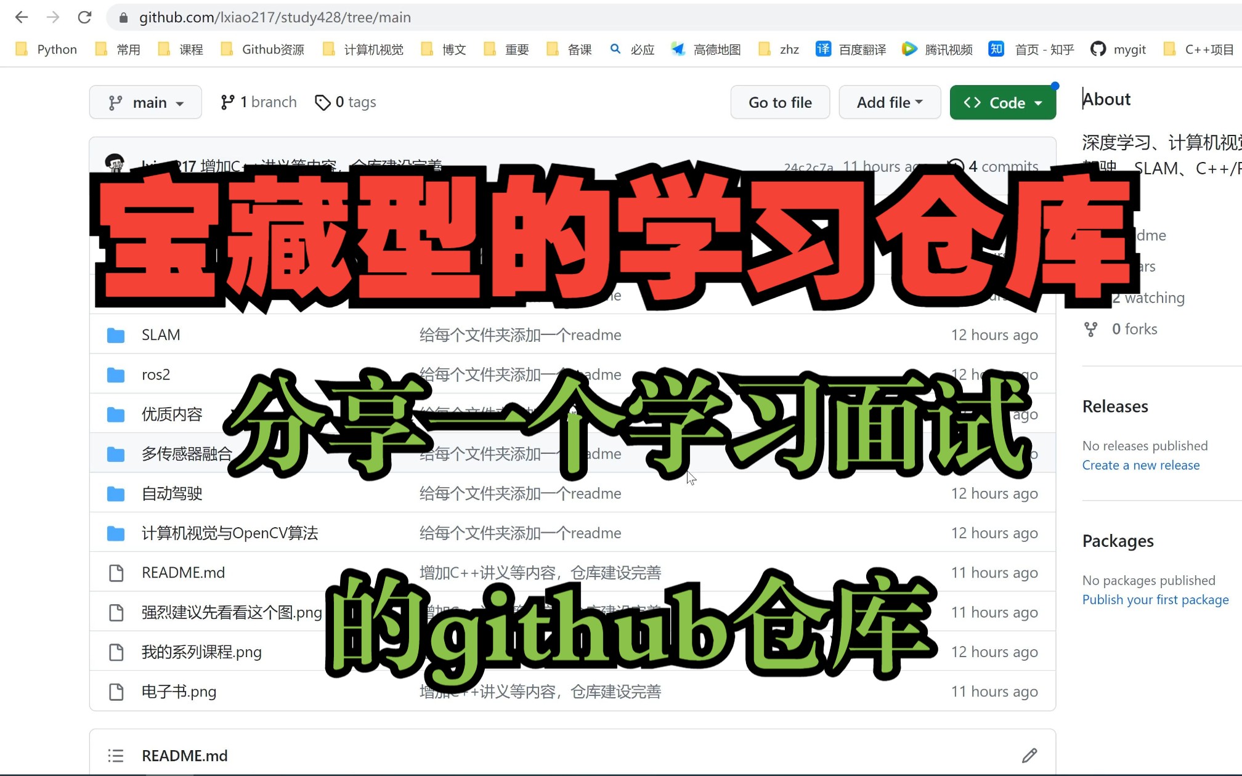This screenshot has height=776, width=1242.
Task: Click the 0 tags link
Action: click(346, 102)
